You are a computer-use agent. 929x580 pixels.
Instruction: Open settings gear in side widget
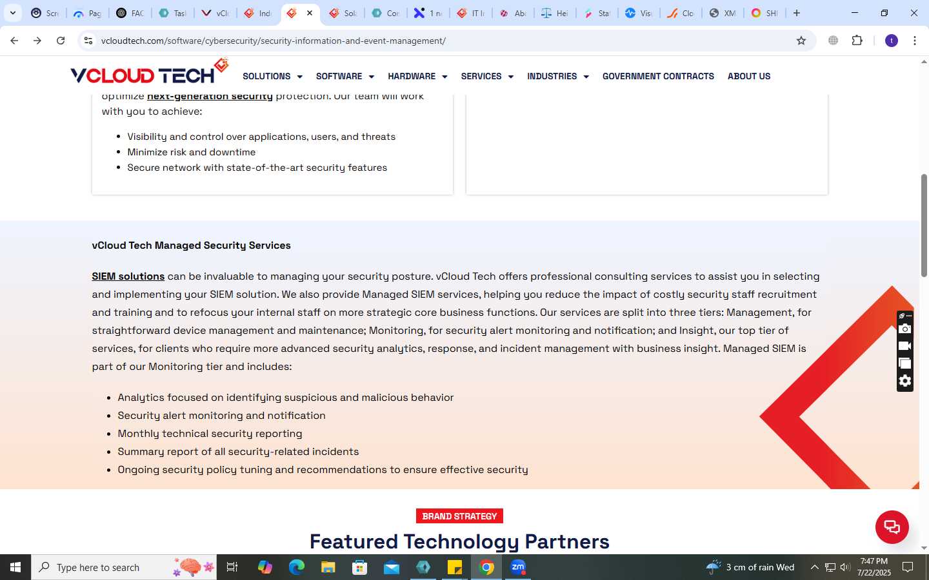click(905, 381)
